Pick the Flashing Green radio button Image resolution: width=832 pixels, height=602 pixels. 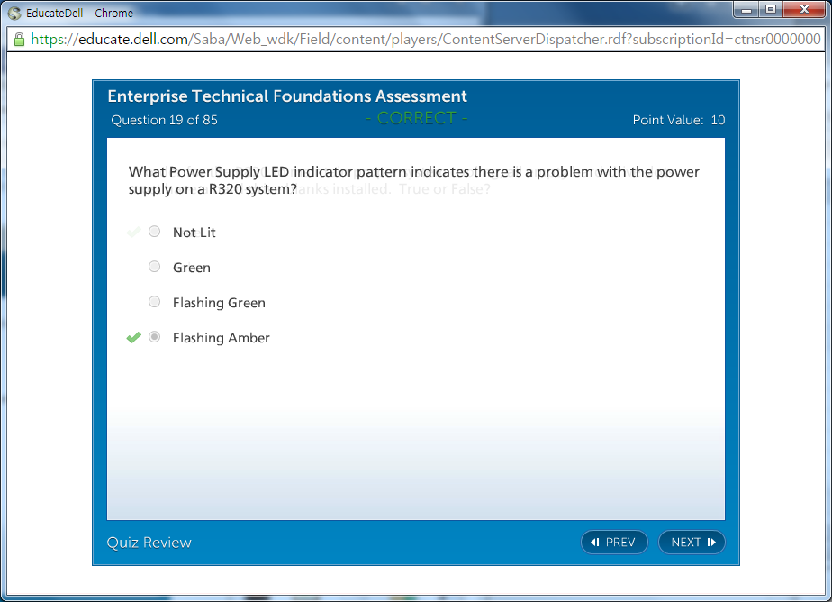click(154, 302)
